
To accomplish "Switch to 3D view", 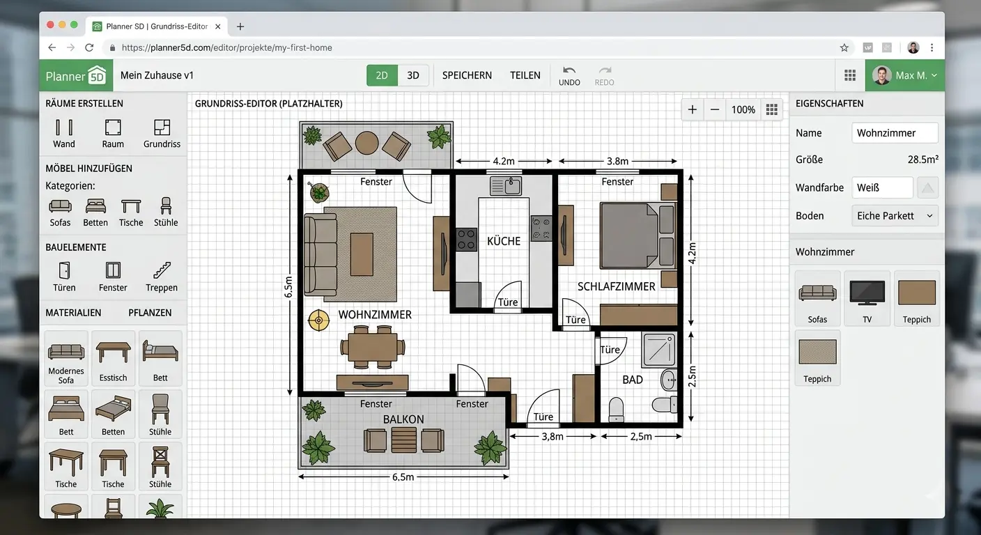I will [x=413, y=75].
